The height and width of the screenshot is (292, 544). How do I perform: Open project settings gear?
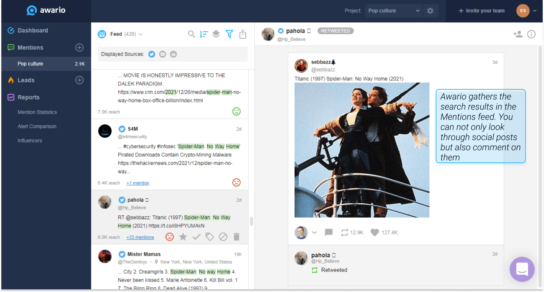[430, 11]
